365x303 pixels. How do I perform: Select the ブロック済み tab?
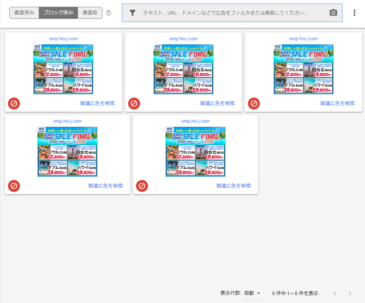(x=58, y=13)
